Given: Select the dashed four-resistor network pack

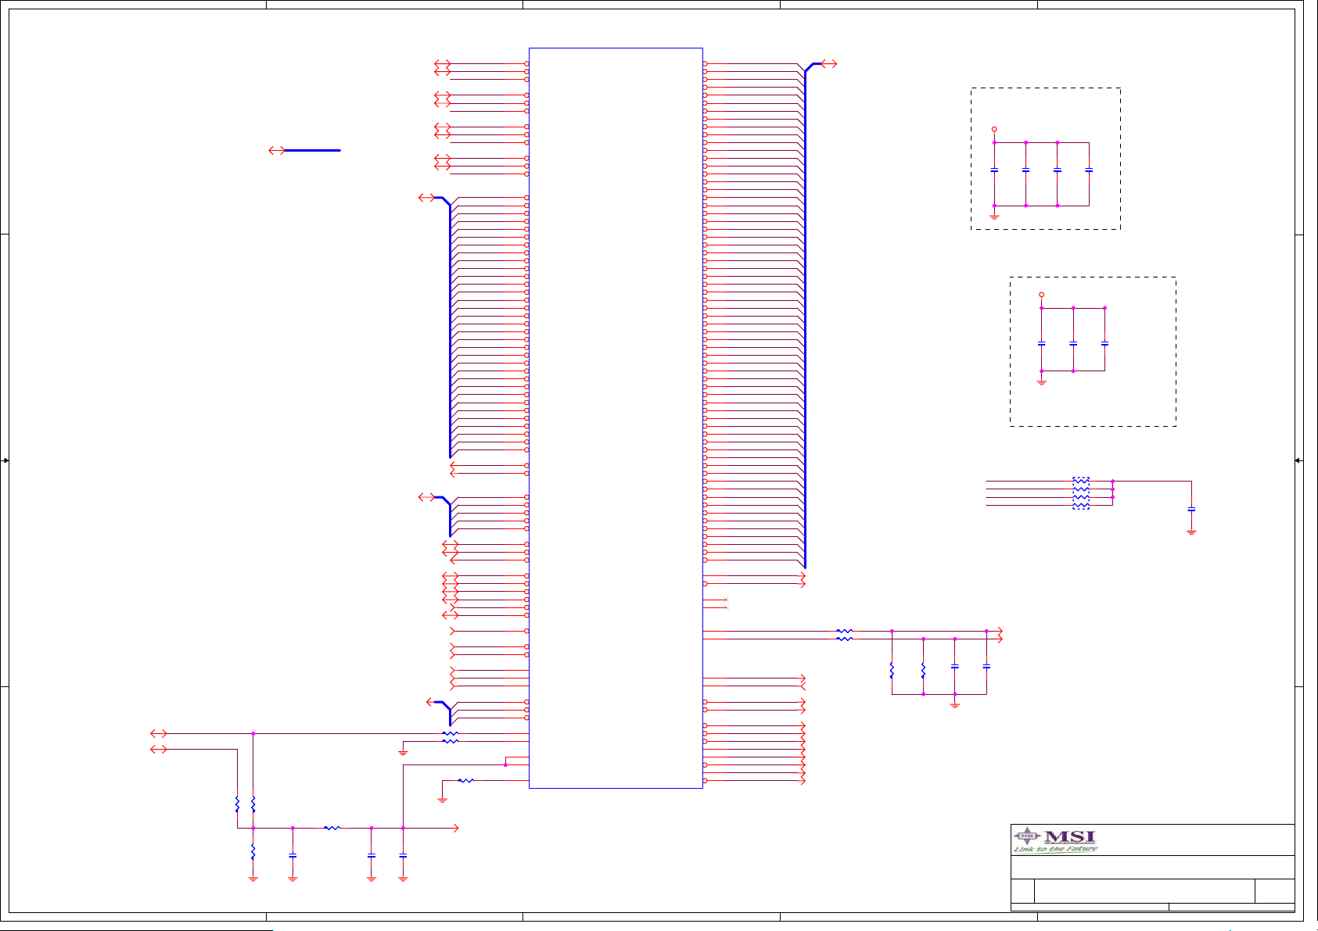Looking at the screenshot, I should click(1080, 493).
